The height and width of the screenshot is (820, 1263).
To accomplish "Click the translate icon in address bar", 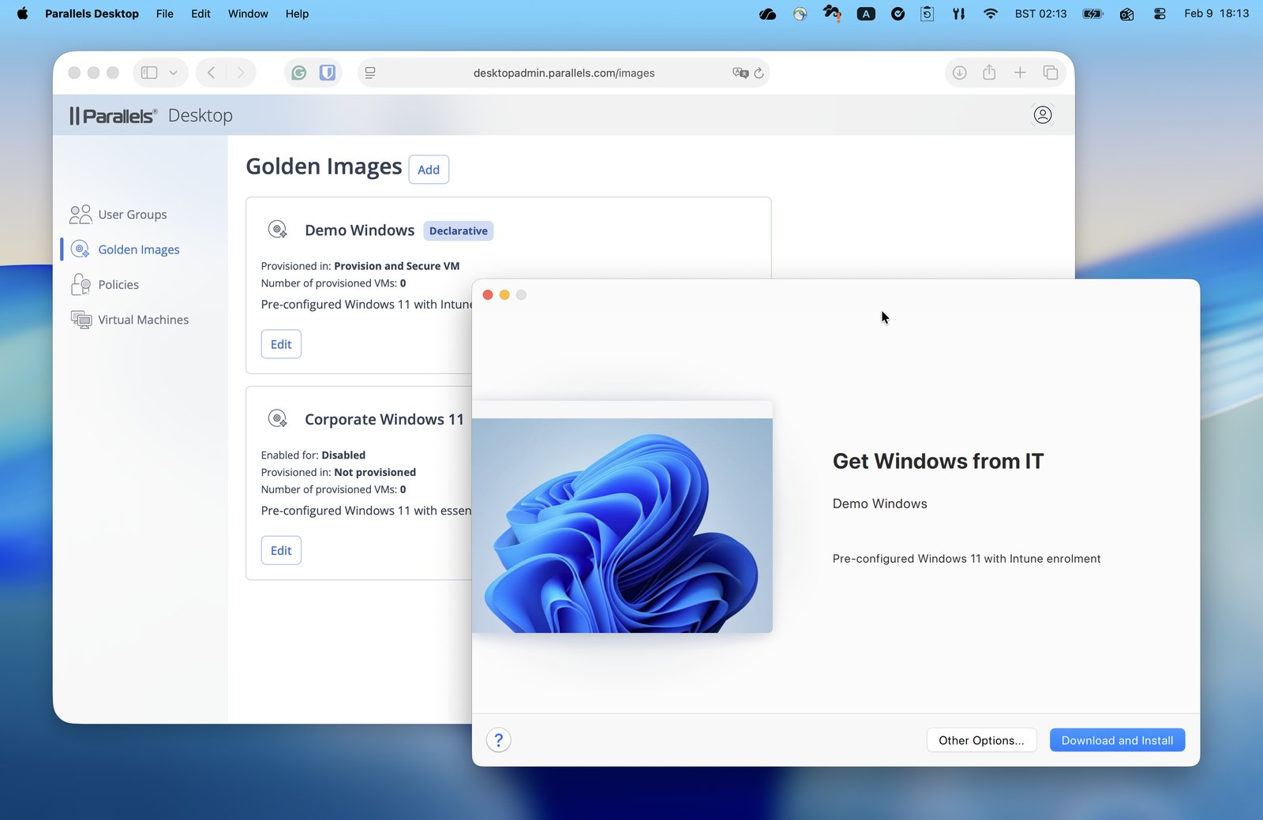I will click(740, 73).
